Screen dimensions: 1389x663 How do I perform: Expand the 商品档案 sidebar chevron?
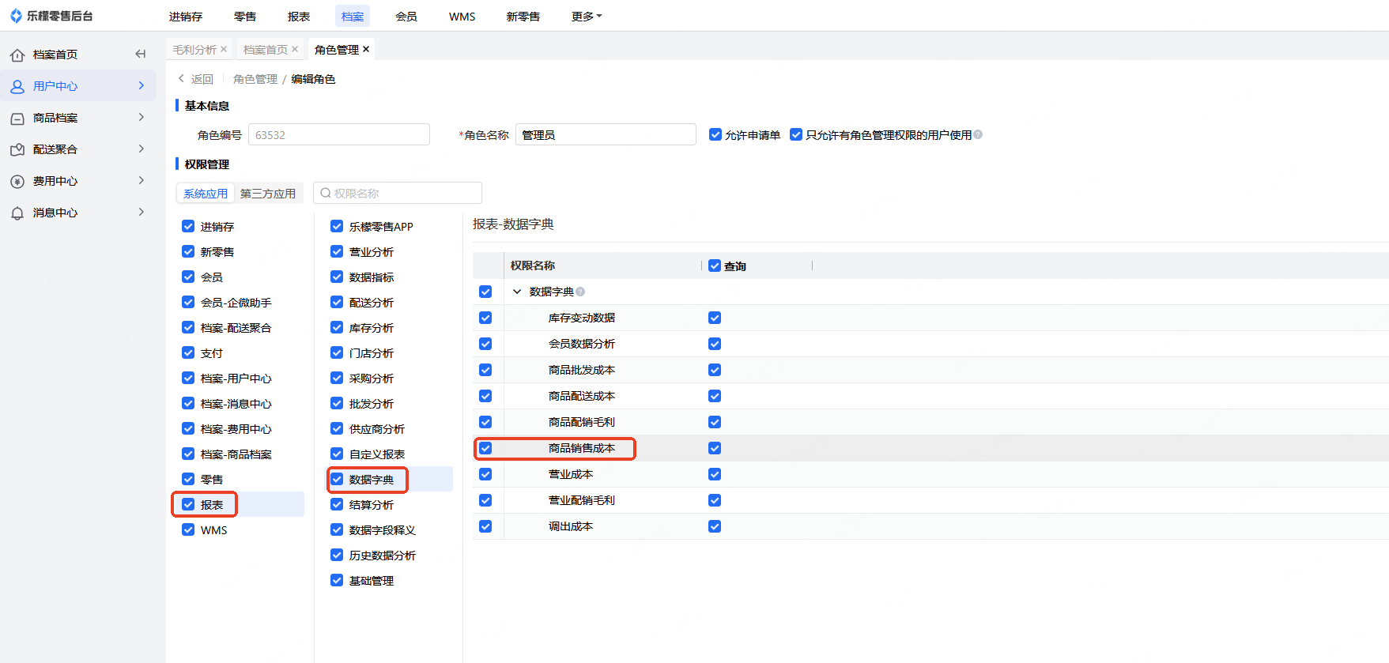point(142,118)
